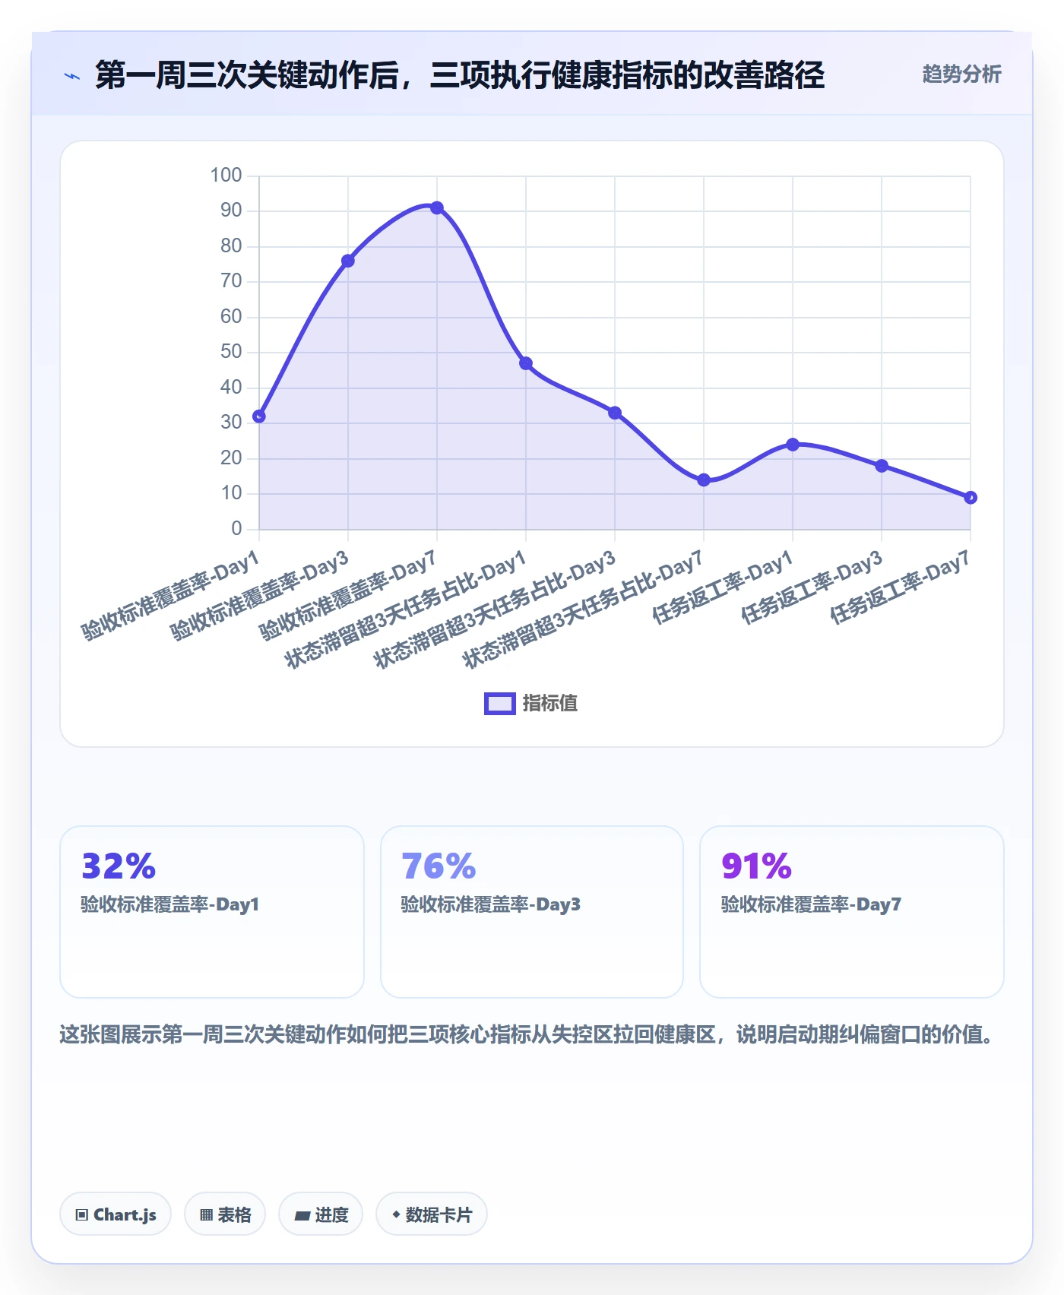Click the 趋势分析 label in the header
This screenshot has width=1064, height=1295.
click(961, 74)
